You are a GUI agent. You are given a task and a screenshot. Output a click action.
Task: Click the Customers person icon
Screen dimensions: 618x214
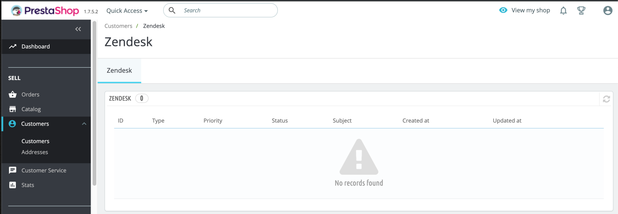(12, 124)
